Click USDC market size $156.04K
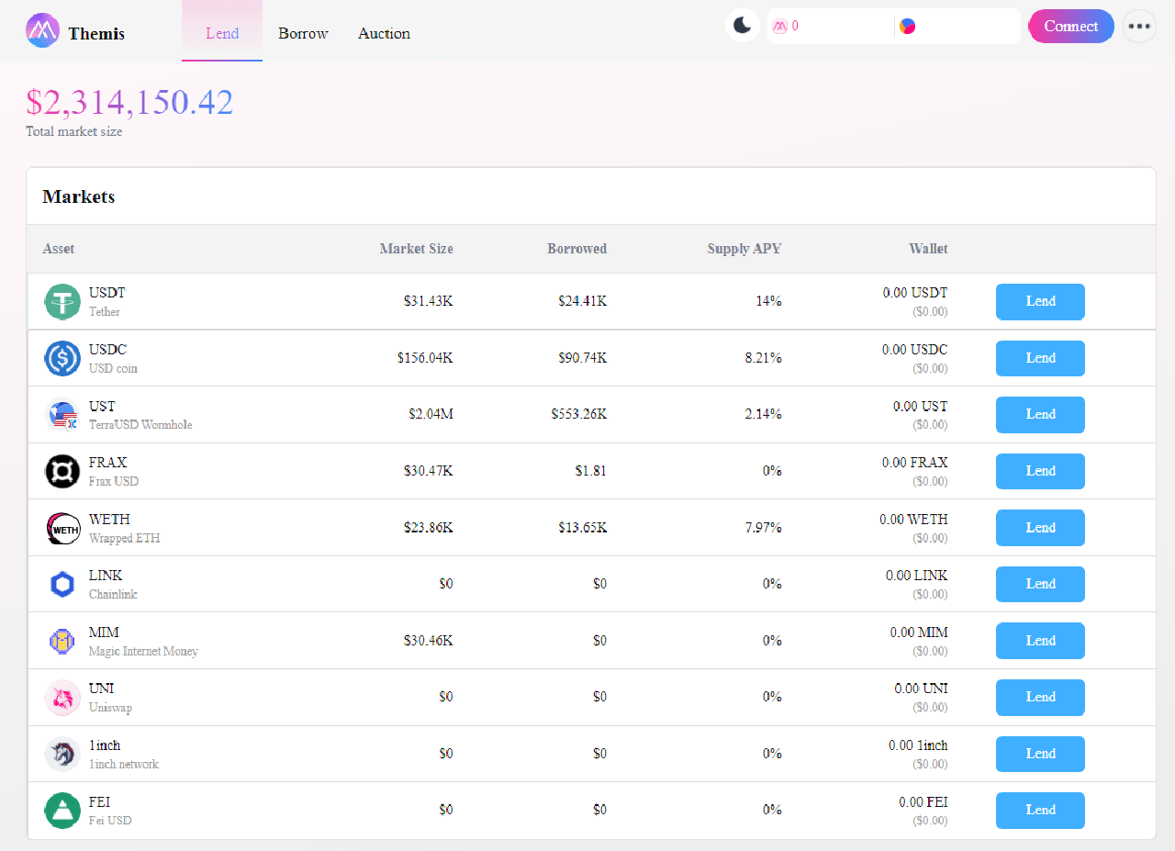Viewport: 1175px width, 851px height. point(425,358)
